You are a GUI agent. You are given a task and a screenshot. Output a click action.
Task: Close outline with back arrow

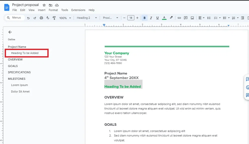click(x=10, y=32)
